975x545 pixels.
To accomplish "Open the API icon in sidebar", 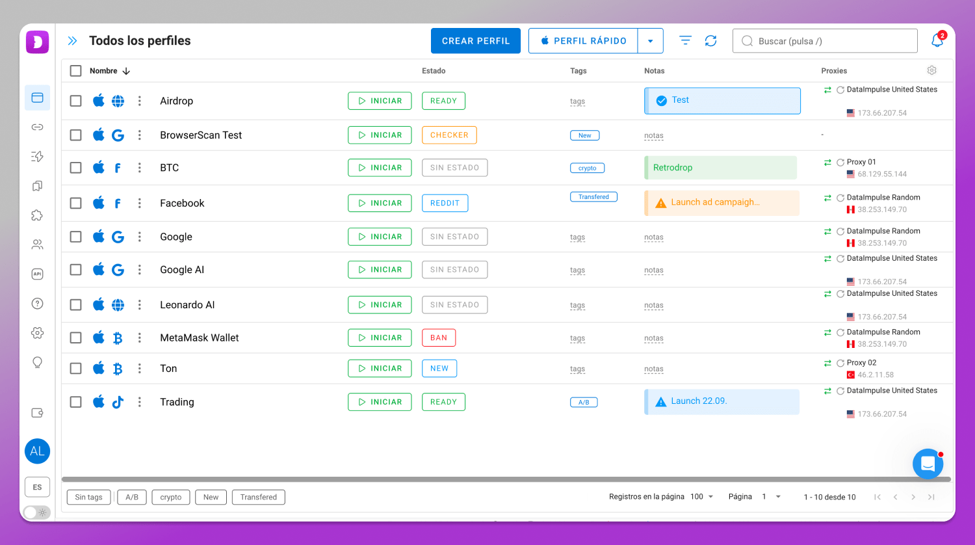I will pos(37,274).
